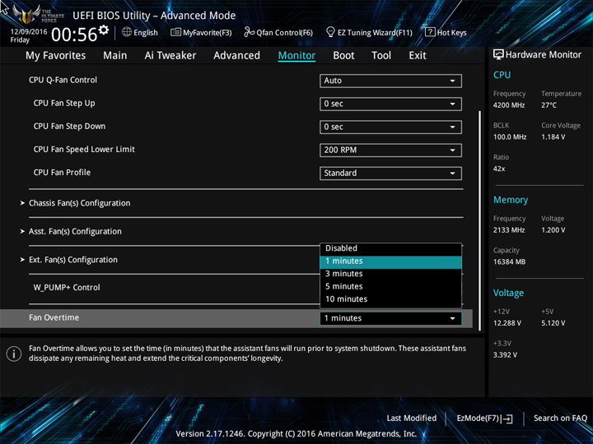Expand Chassis Fan(s) Configuration

(79, 203)
